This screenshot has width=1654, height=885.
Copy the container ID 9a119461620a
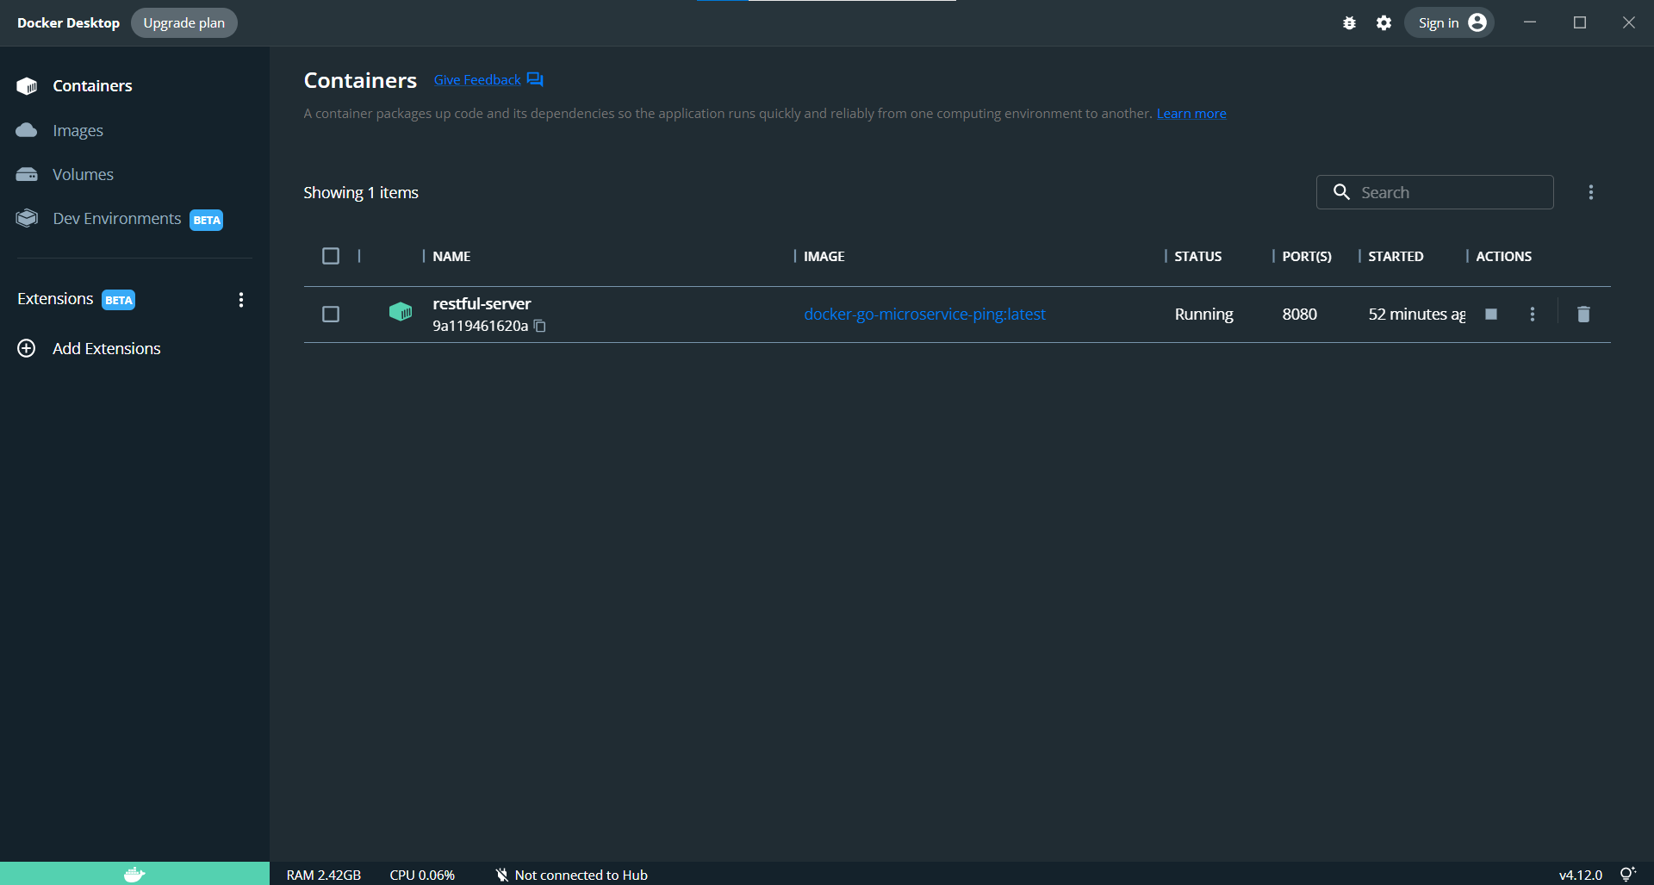(539, 327)
